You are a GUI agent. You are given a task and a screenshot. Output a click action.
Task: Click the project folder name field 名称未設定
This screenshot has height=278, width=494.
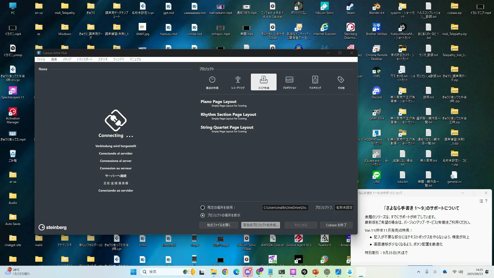(344, 207)
